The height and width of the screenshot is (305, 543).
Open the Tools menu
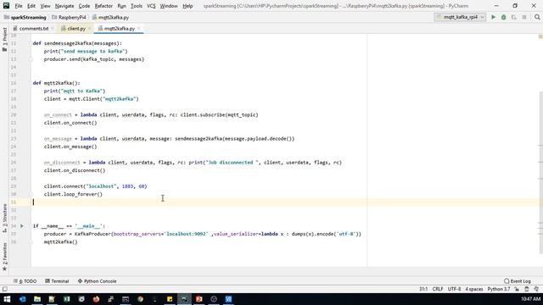point(137,6)
